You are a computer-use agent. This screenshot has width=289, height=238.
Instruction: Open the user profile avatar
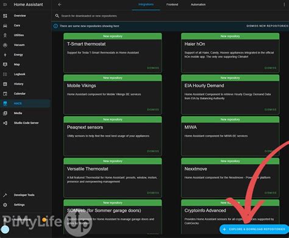[5, 229]
